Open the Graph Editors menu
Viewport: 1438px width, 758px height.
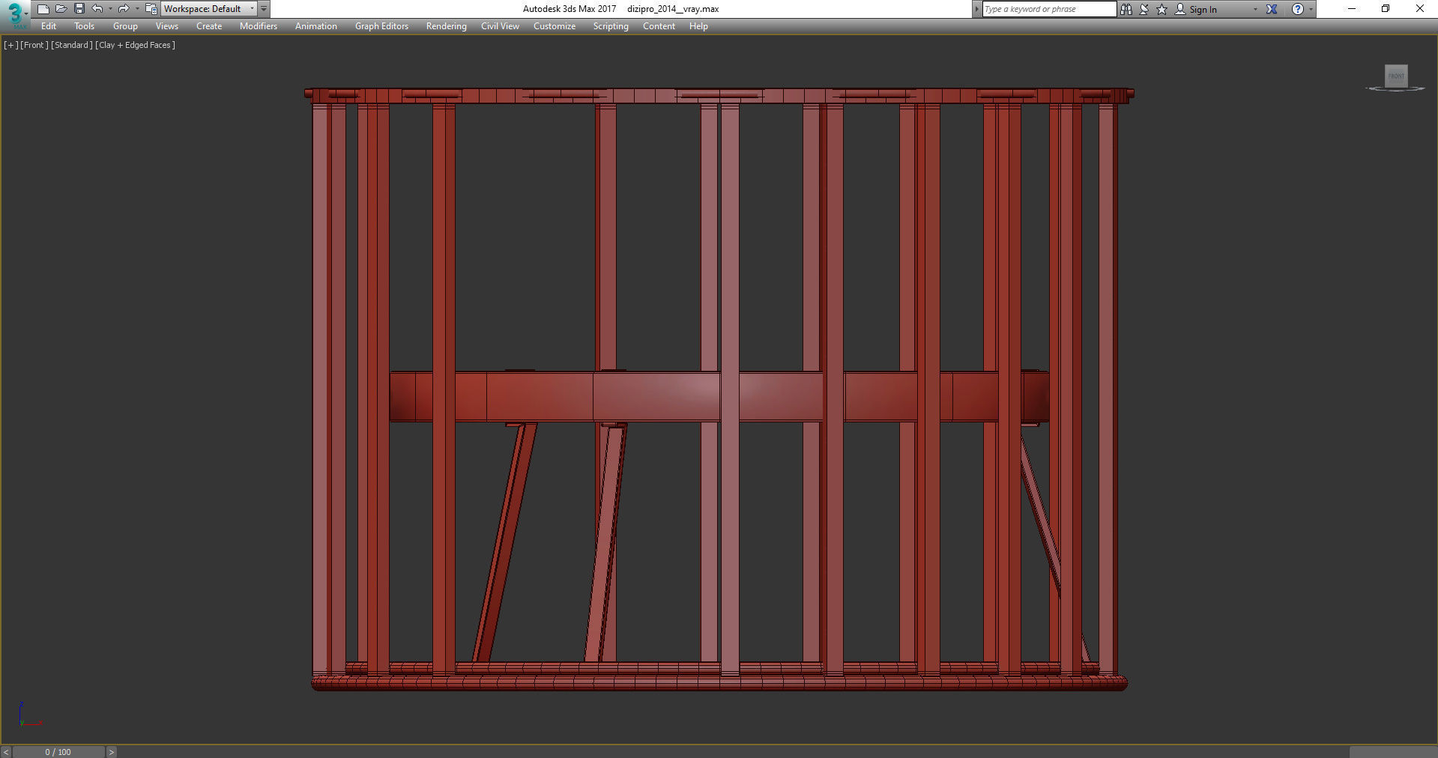381,26
